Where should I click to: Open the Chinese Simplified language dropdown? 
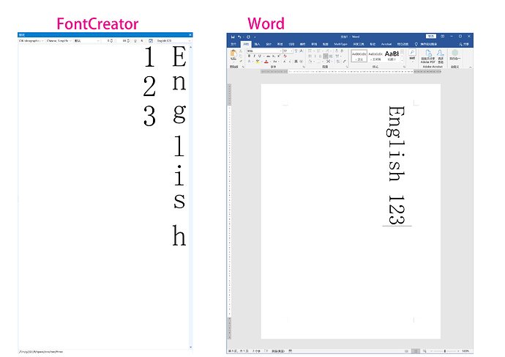(x=59, y=41)
